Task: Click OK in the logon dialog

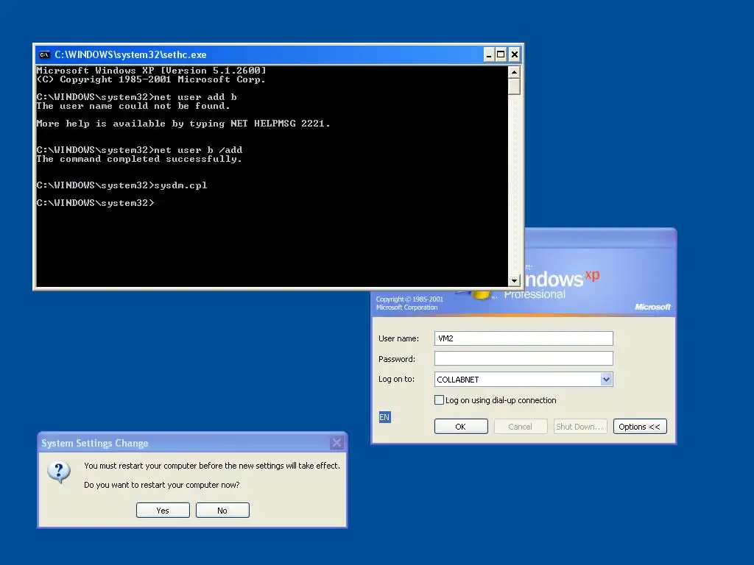Action: [461, 427]
